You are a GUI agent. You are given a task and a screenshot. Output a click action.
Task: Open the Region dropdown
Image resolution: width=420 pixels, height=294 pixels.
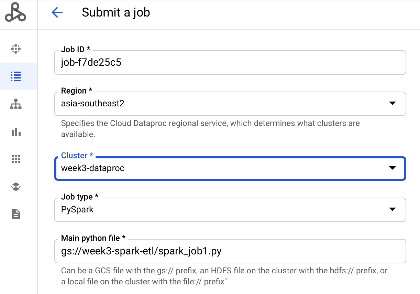tap(392, 104)
